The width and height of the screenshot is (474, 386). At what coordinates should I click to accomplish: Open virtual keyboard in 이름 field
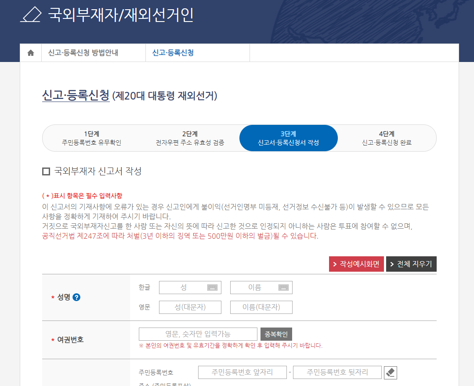pyautogui.click(x=283, y=288)
